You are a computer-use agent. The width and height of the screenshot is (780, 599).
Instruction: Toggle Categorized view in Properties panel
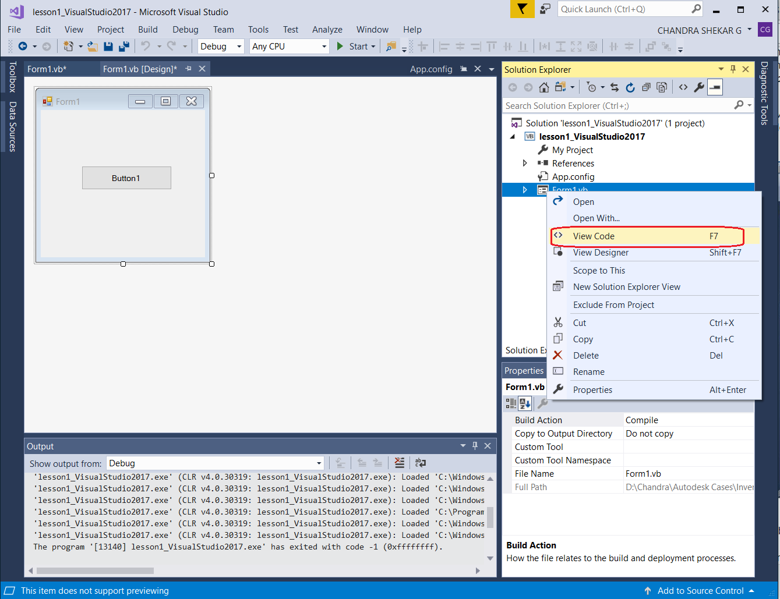(511, 403)
